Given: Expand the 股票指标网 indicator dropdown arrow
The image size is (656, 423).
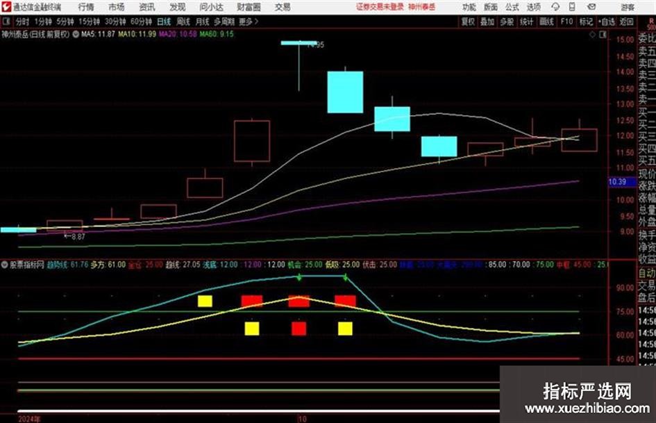Looking at the screenshot, I should 5,265.
